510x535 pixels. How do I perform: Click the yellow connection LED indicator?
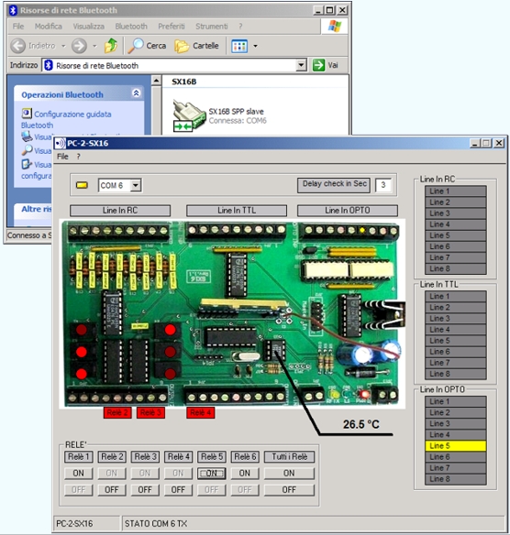[x=82, y=185]
